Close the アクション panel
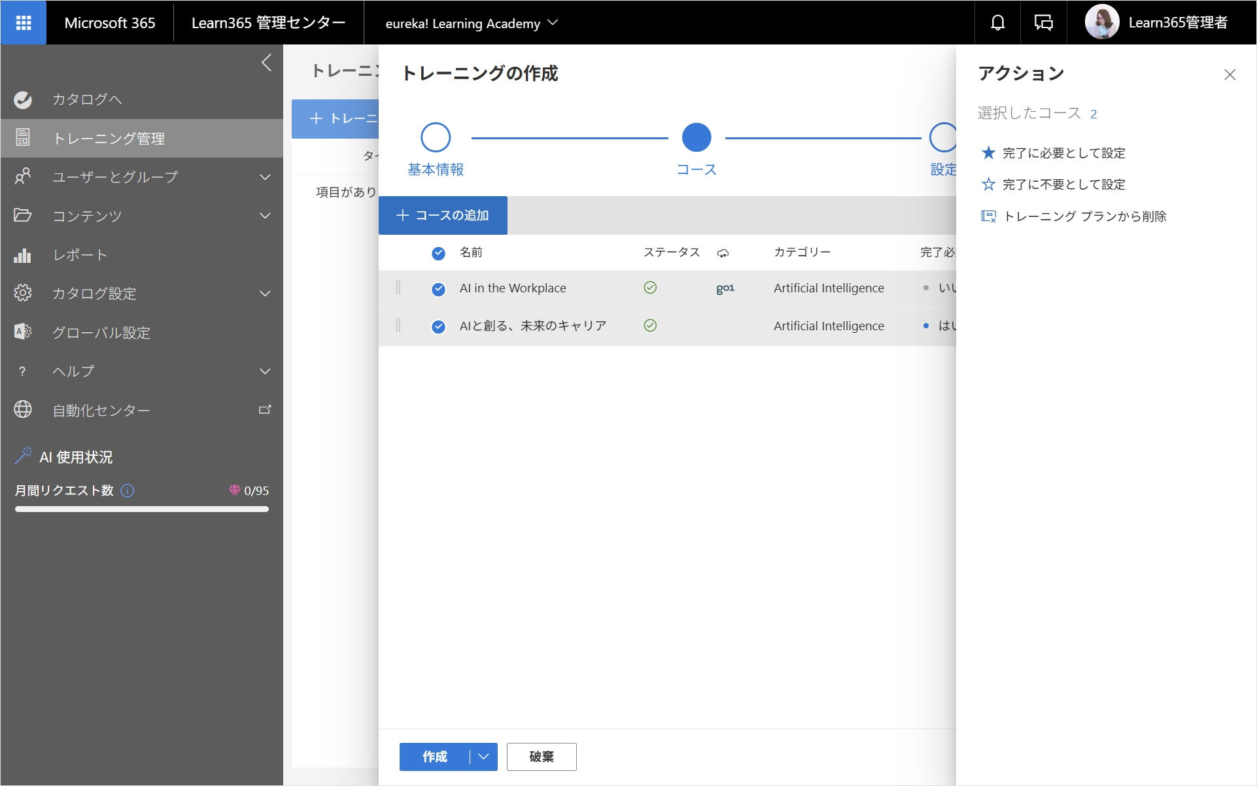The width and height of the screenshot is (1257, 786). (x=1230, y=75)
